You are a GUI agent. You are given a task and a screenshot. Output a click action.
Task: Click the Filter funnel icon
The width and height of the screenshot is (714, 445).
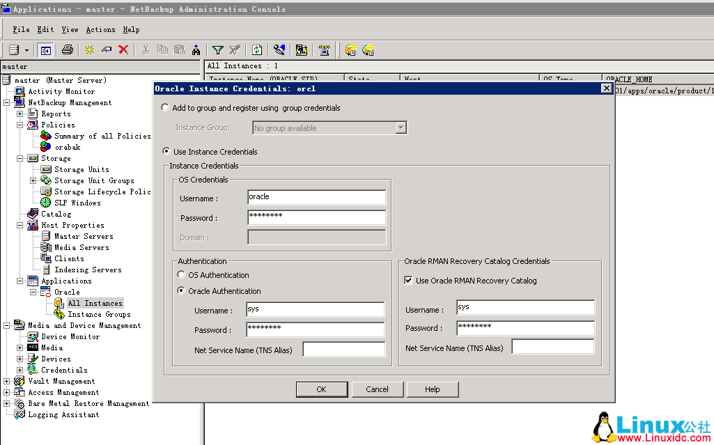[x=217, y=49]
